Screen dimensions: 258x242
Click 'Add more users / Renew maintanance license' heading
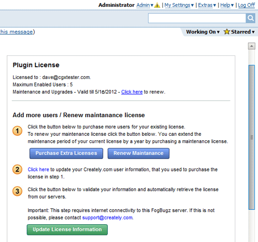click(79, 115)
